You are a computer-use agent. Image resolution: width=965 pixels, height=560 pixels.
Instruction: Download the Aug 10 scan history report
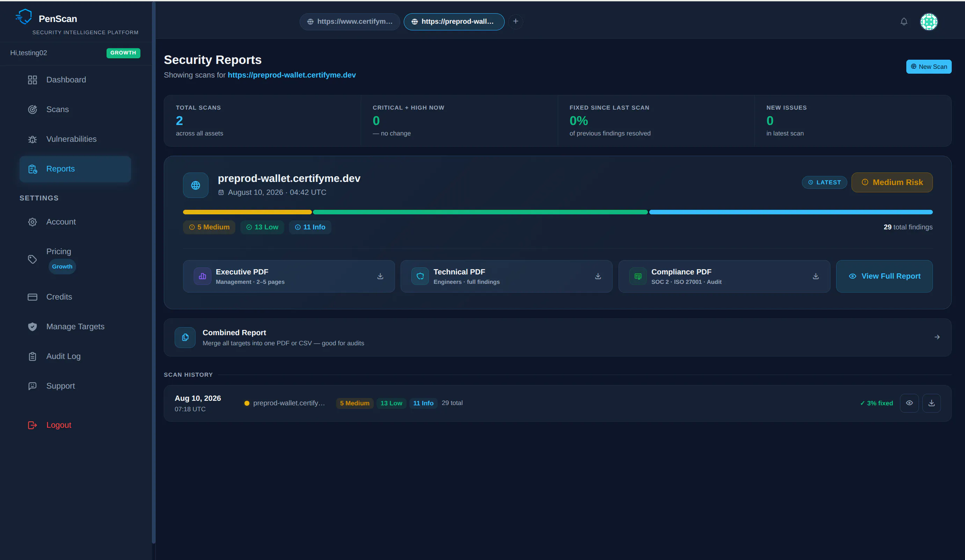click(x=932, y=403)
